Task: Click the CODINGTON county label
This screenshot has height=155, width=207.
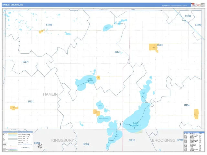Action: tap(103, 10)
